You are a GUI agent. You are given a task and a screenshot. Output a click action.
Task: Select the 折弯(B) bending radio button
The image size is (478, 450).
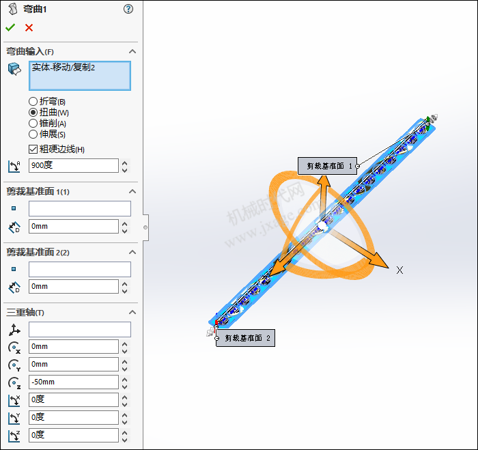(33, 101)
